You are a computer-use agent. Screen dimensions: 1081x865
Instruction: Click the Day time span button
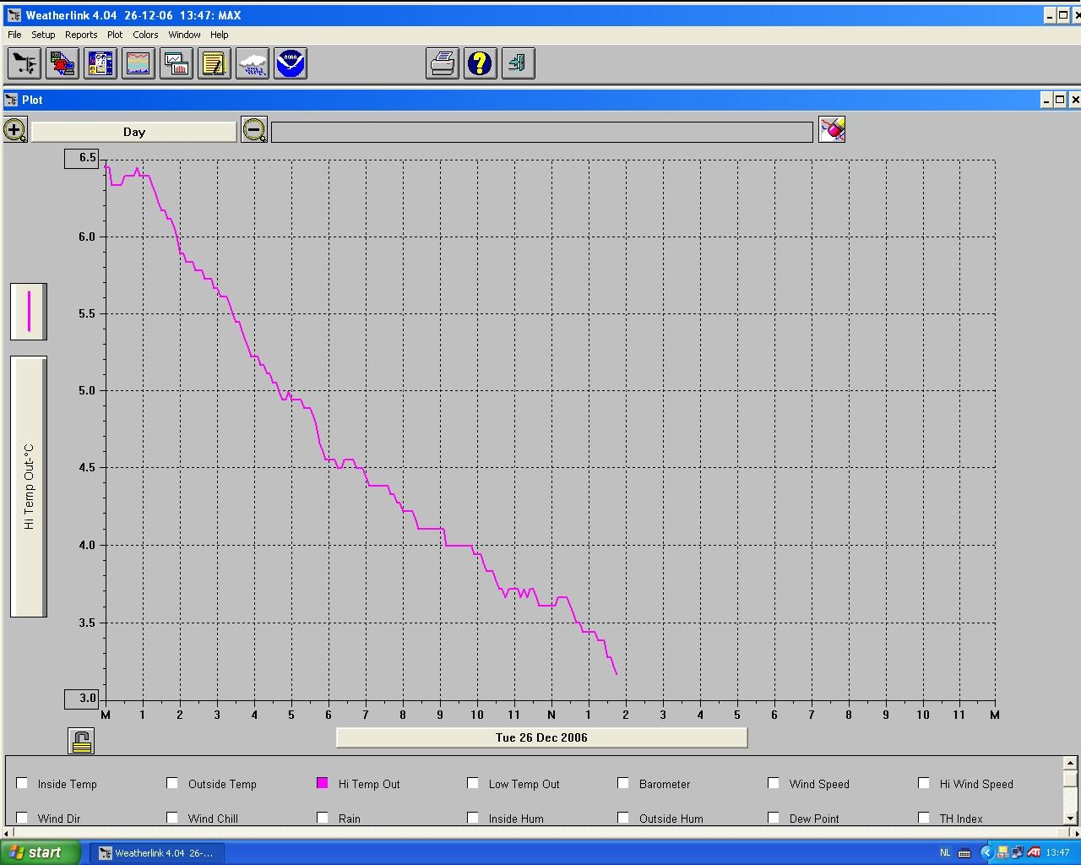pyautogui.click(x=134, y=132)
